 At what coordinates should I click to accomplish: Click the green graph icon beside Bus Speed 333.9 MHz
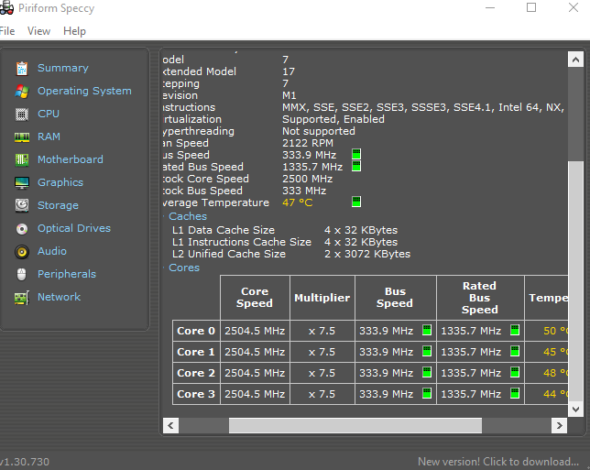(x=356, y=154)
